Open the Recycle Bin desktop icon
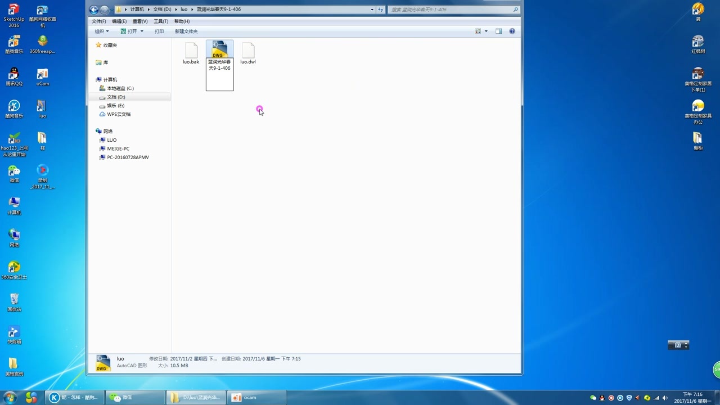The image size is (720, 405). click(14, 299)
